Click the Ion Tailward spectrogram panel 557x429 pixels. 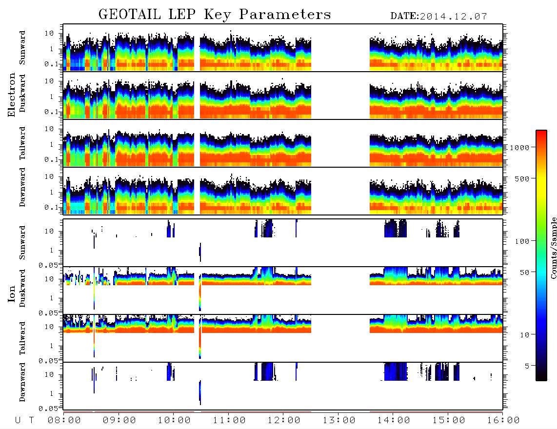click(x=283, y=338)
